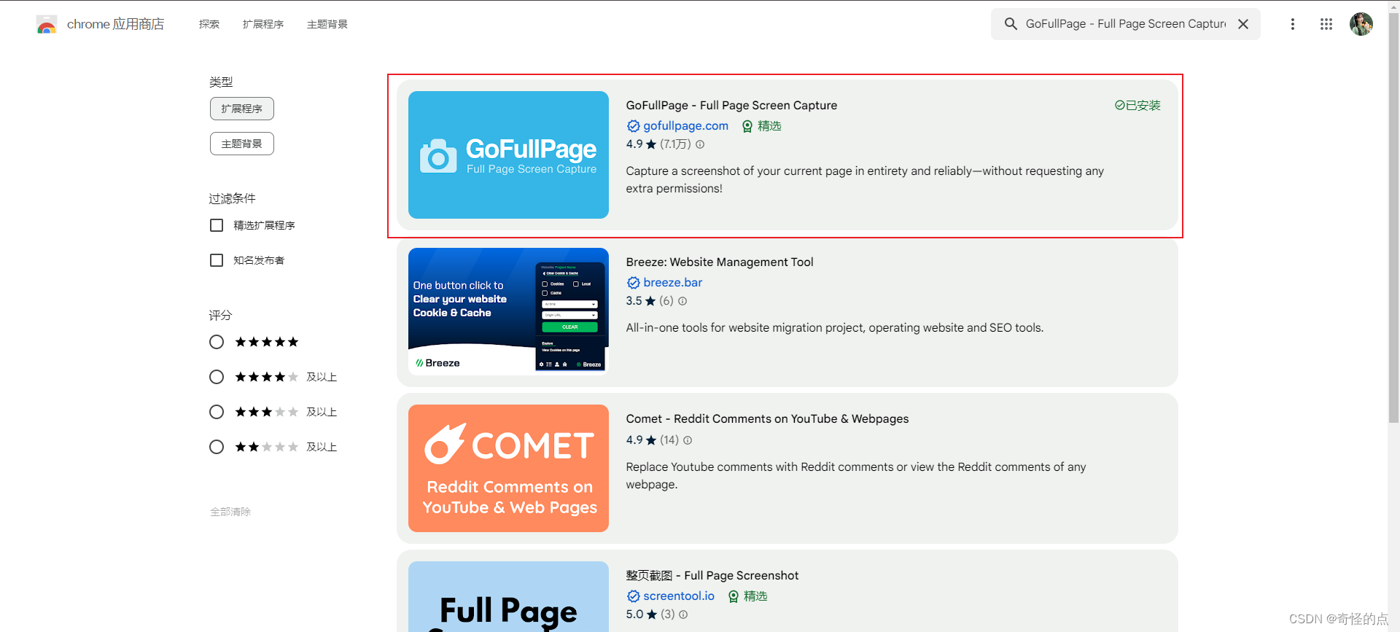Viewport: 1400px width, 632px height.
Task: Go to 主题背景 in top navigation
Action: (x=327, y=24)
